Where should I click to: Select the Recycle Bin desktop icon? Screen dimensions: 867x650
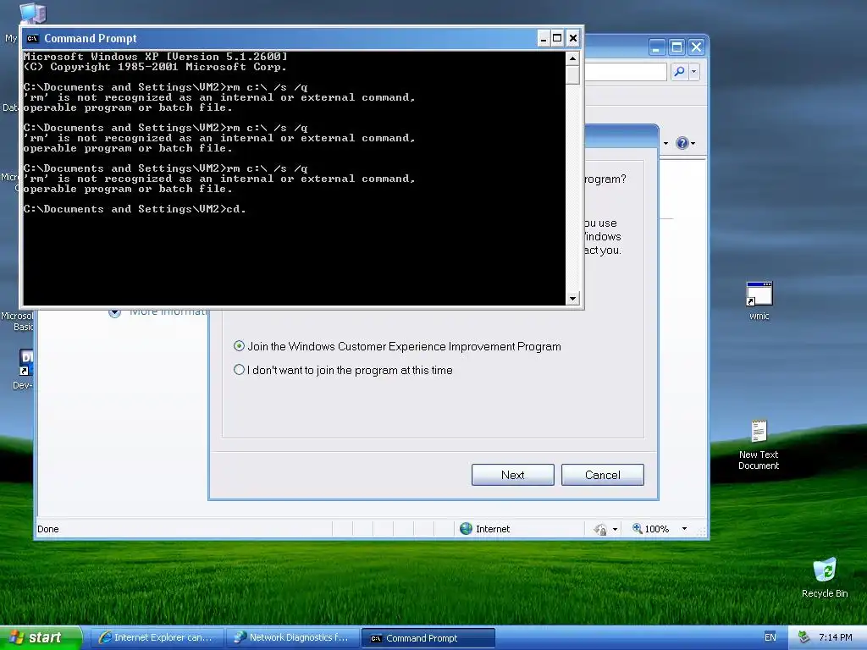point(825,578)
